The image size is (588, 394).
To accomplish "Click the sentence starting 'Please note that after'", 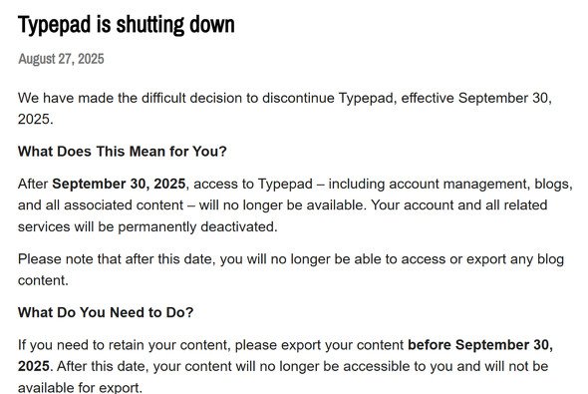I will [291, 269].
